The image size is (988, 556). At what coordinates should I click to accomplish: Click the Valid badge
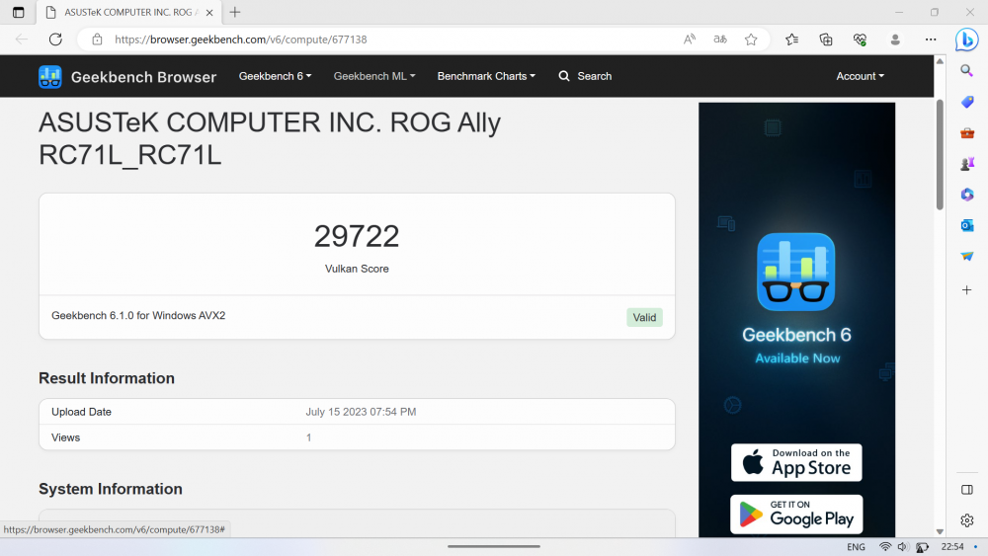tap(644, 317)
